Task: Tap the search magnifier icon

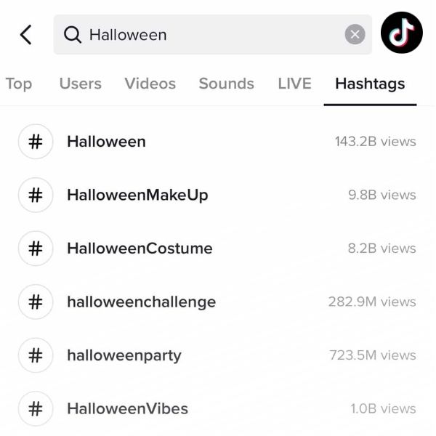Action: [72, 35]
